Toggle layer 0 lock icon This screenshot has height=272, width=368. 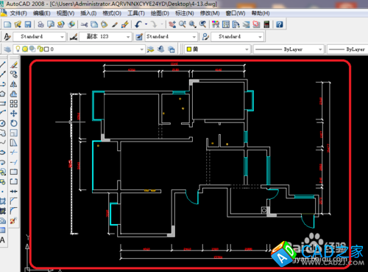pos(40,49)
